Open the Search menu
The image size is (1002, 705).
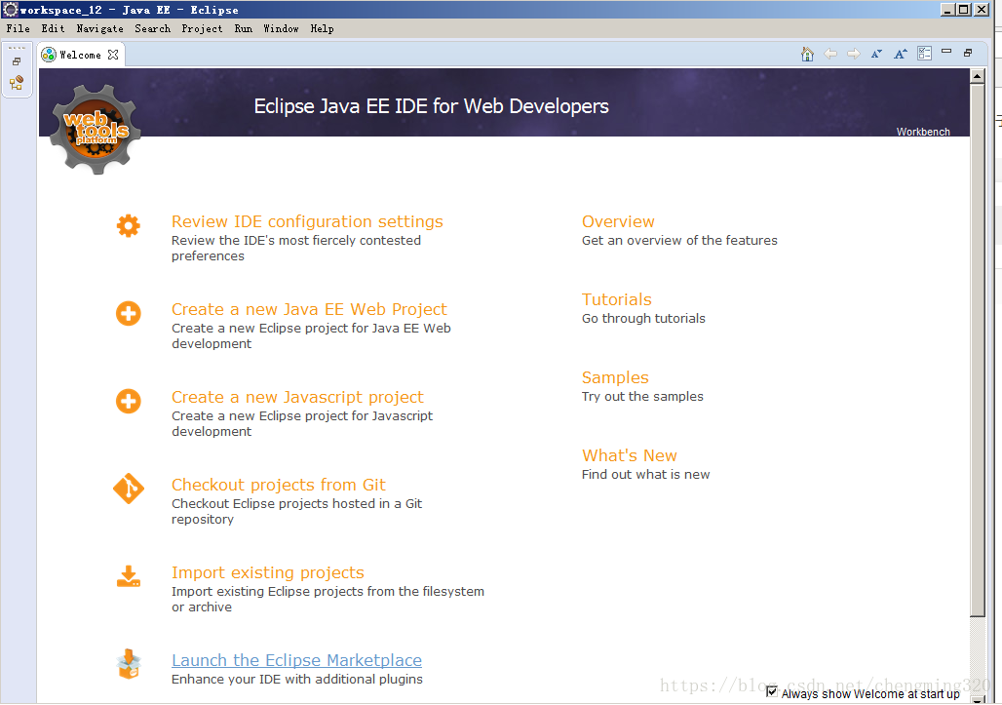click(153, 28)
